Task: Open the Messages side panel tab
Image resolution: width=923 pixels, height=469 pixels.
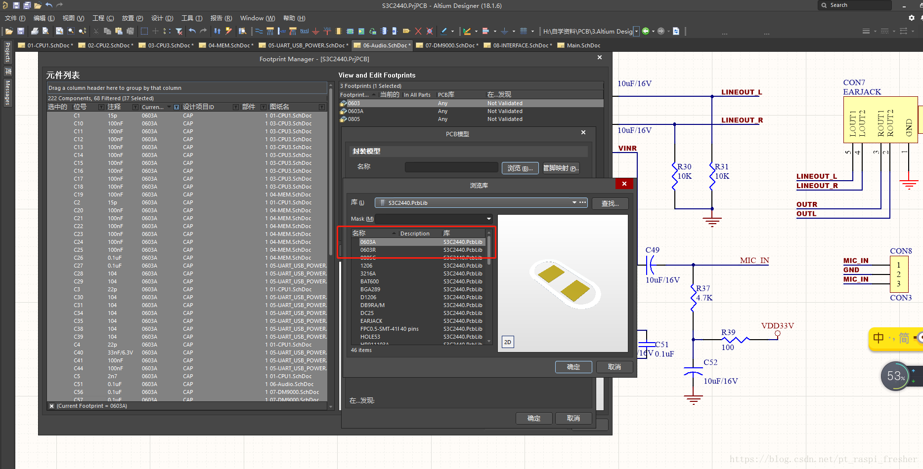Action: tap(7, 93)
